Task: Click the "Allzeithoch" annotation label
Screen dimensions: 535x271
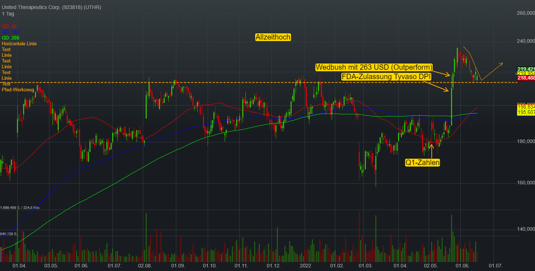Action: pos(273,37)
